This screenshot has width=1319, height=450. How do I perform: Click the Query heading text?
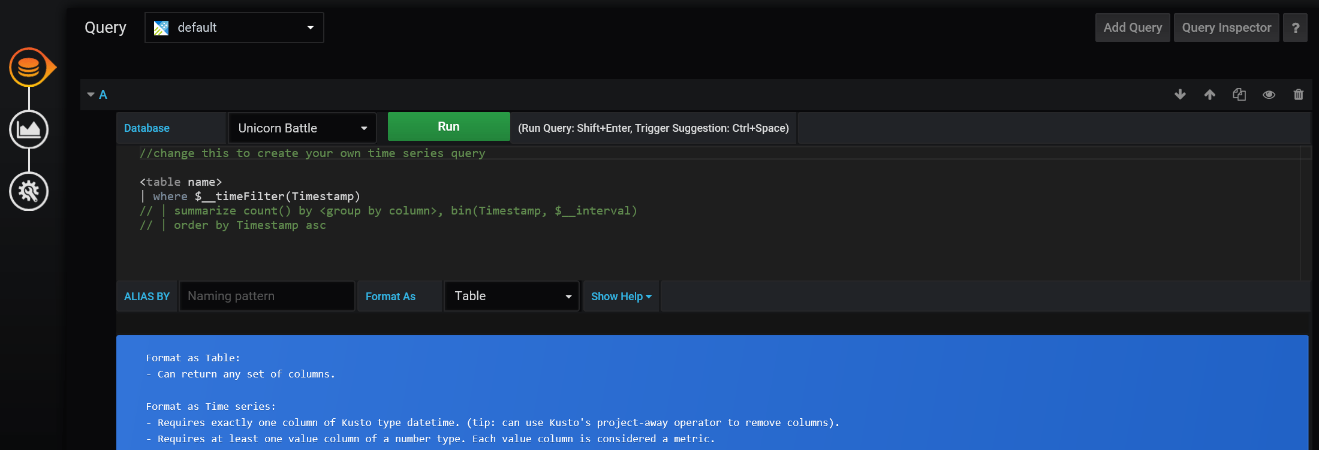click(106, 28)
